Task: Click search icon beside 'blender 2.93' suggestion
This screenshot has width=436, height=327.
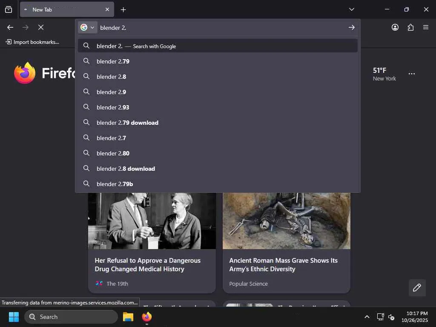Action: point(86,107)
